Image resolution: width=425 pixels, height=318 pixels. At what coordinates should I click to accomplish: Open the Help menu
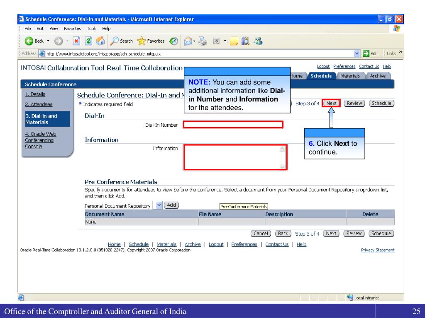point(106,29)
